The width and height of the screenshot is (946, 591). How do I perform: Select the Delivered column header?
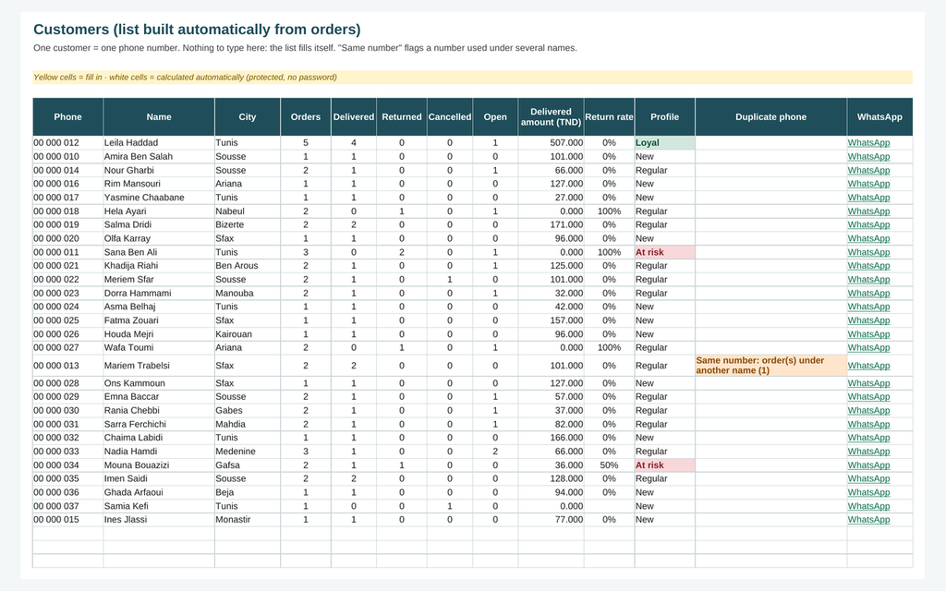[x=354, y=117]
